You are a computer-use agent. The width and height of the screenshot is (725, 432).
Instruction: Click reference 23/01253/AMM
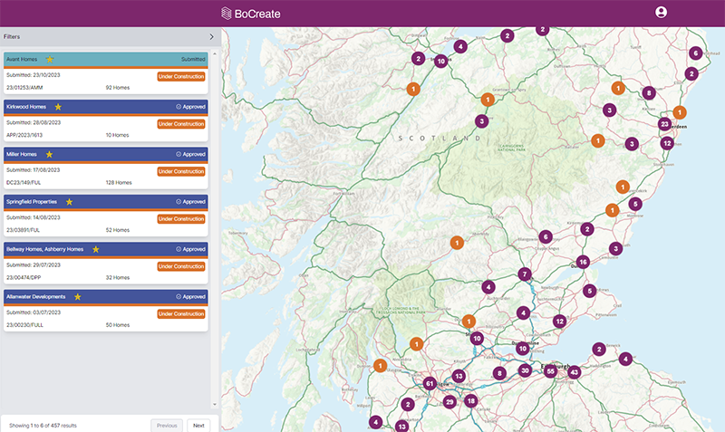[24, 87]
